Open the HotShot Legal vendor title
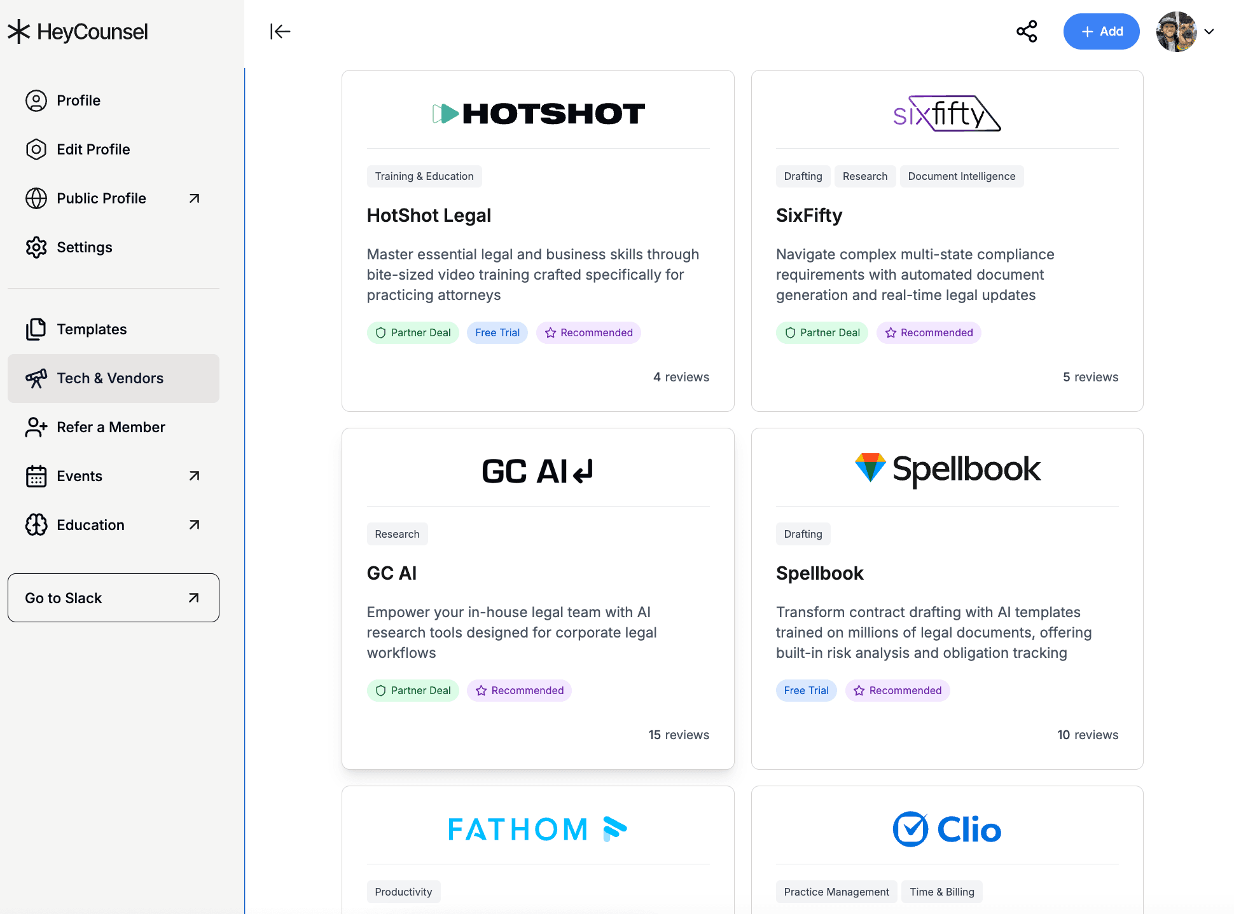 point(429,215)
